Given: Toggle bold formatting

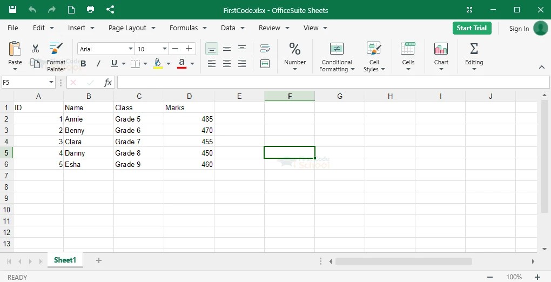Looking at the screenshot, I should coord(83,64).
